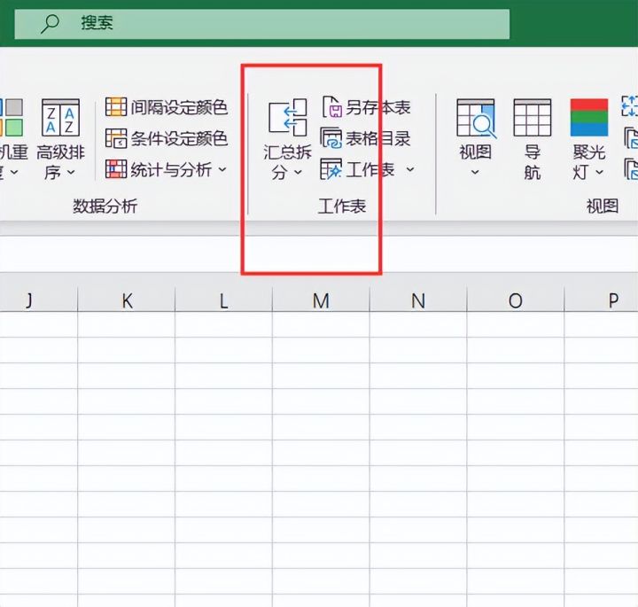Click the 另存本表 save icon
This screenshot has width=638, height=607.
click(x=331, y=107)
